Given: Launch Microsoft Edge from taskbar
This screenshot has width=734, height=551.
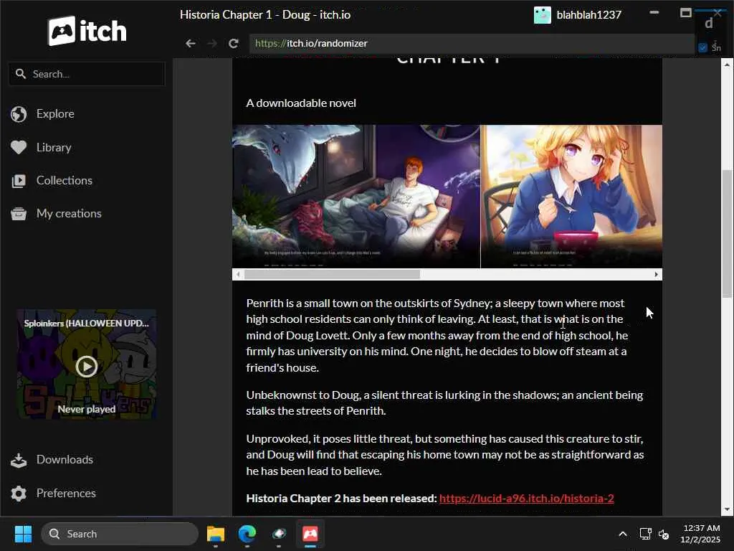Looking at the screenshot, I should click(x=247, y=534).
